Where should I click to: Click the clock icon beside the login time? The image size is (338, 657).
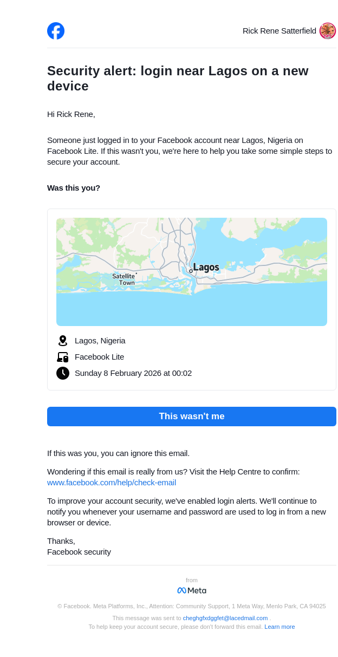63,373
